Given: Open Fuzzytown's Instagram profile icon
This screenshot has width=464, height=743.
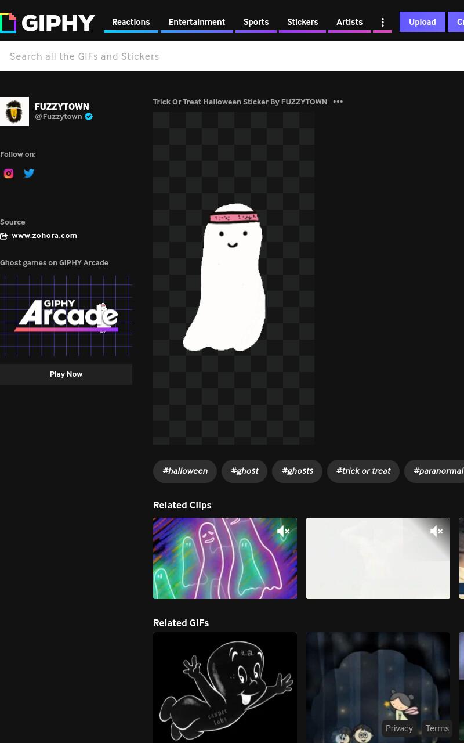Looking at the screenshot, I should point(9,173).
